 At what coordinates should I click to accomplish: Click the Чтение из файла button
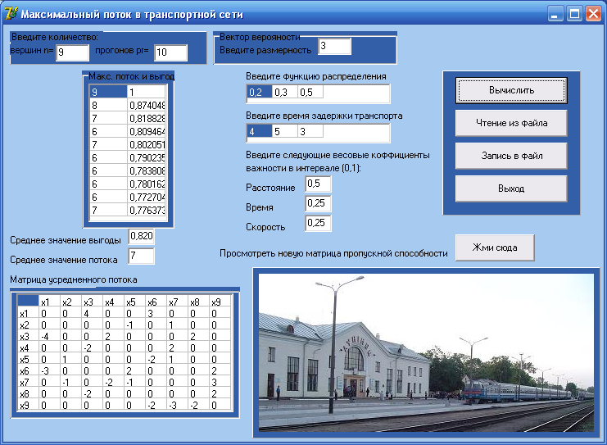511,123
